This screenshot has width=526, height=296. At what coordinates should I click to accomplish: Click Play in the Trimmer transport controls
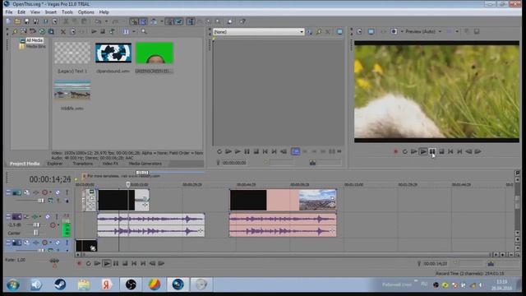click(x=238, y=151)
